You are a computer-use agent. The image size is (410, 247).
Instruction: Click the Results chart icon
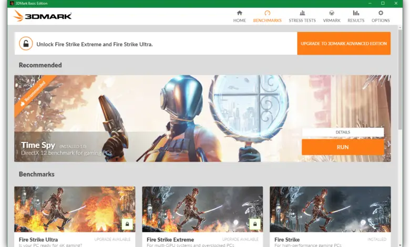[x=356, y=13]
